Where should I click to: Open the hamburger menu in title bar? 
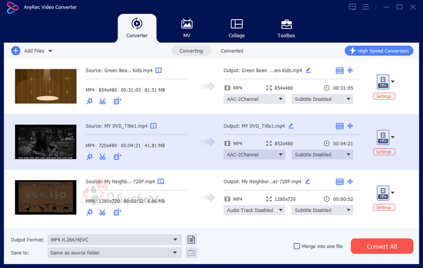tap(366, 7)
